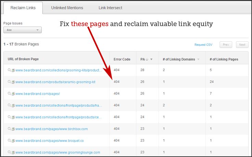Click magnifier icon beside frontpage/products/ha URL

coord(10,105)
